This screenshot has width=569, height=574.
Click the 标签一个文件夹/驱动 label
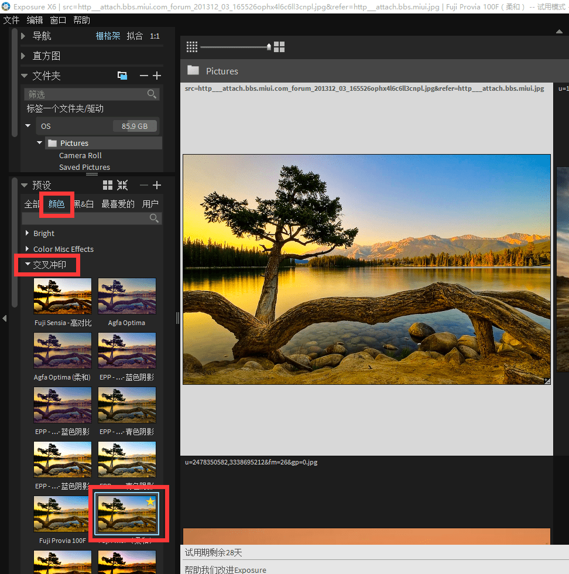(65, 109)
